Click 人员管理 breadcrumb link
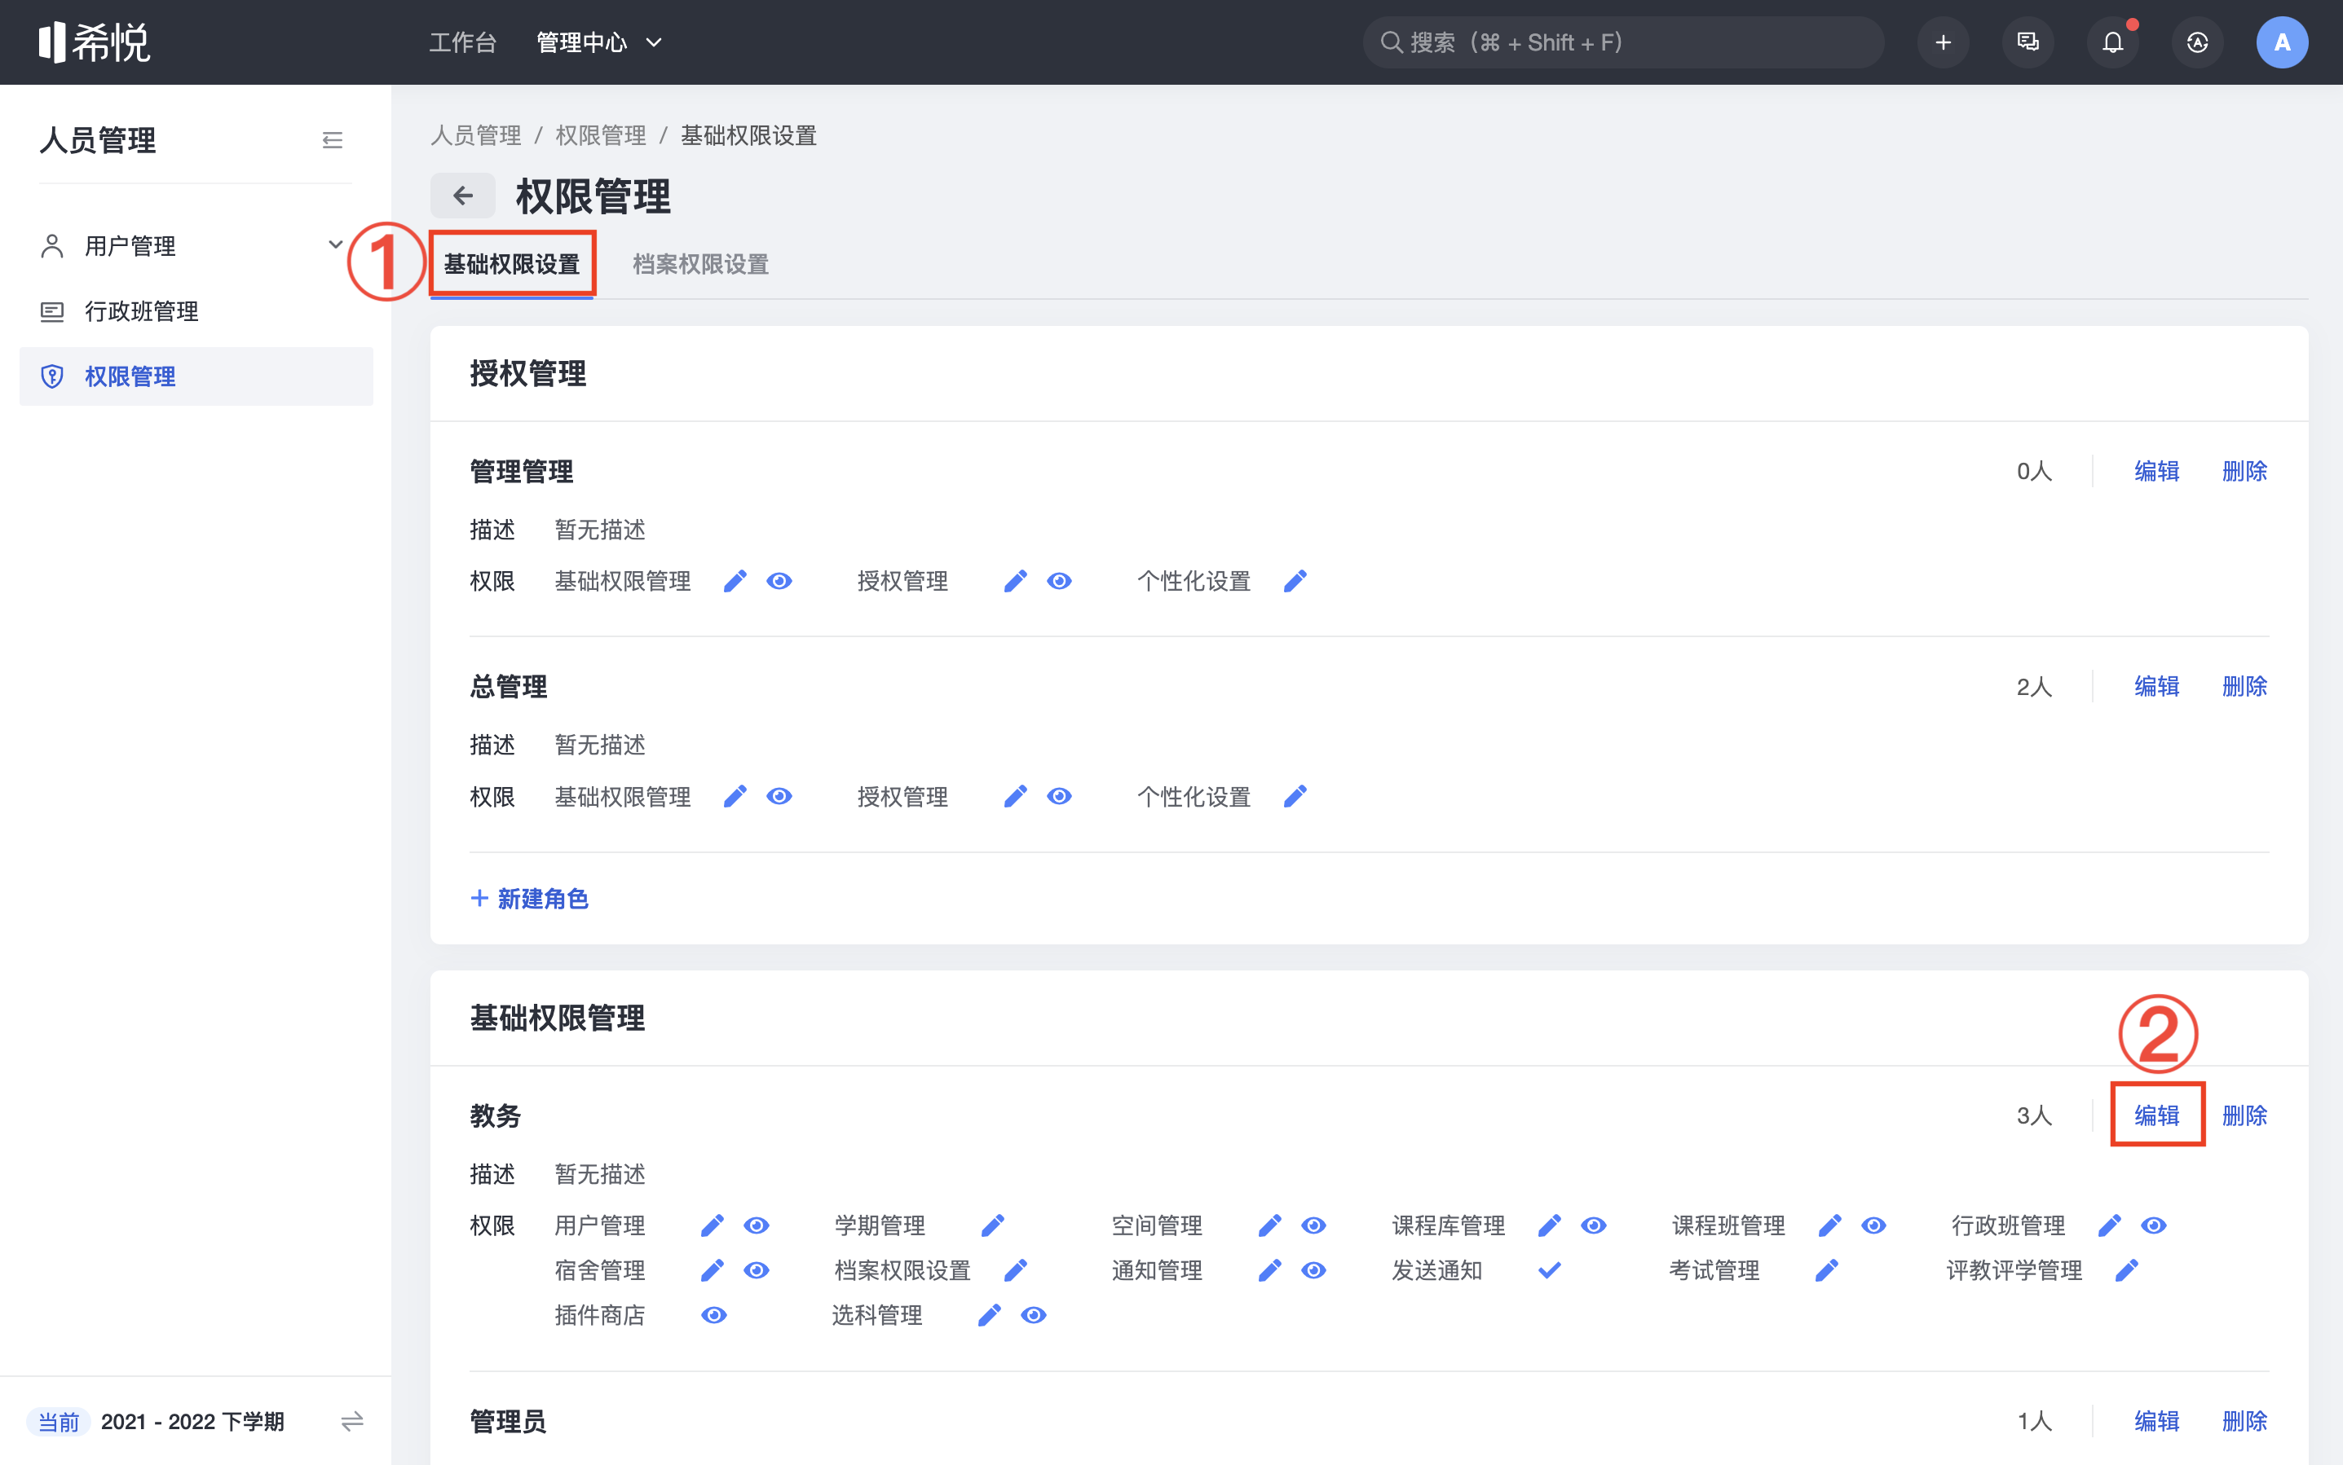The height and width of the screenshot is (1465, 2343). (x=475, y=134)
